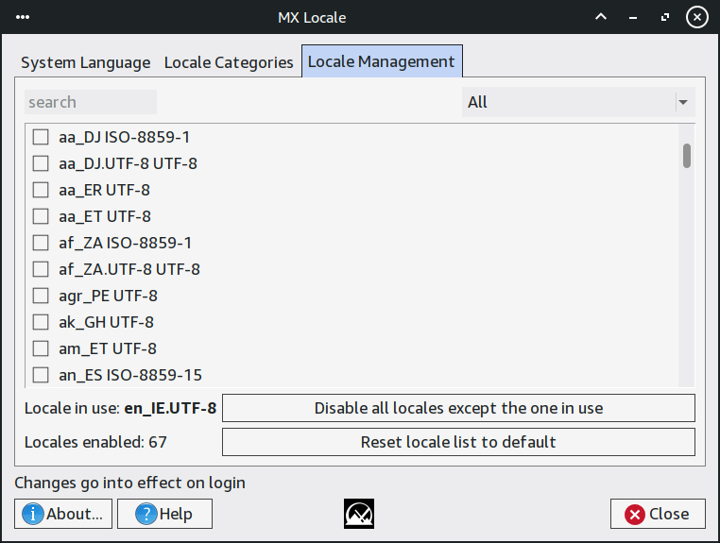
Task: Click the Help question mark icon
Action: tap(146, 514)
